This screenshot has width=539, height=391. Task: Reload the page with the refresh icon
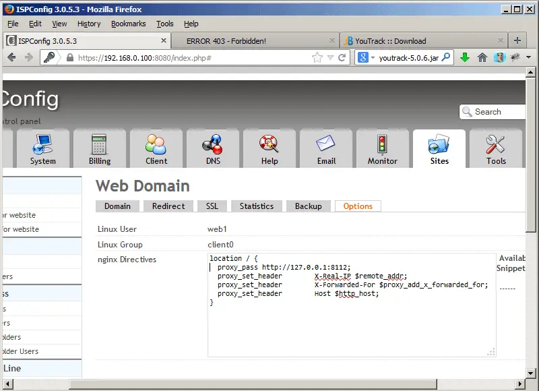pos(342,57)
